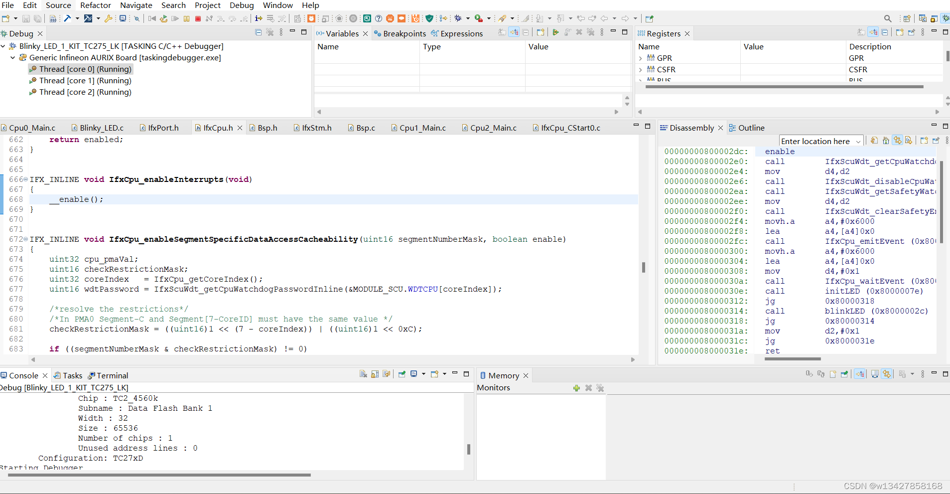Open the Debug launch dropdown arrow

coord(468,18)
